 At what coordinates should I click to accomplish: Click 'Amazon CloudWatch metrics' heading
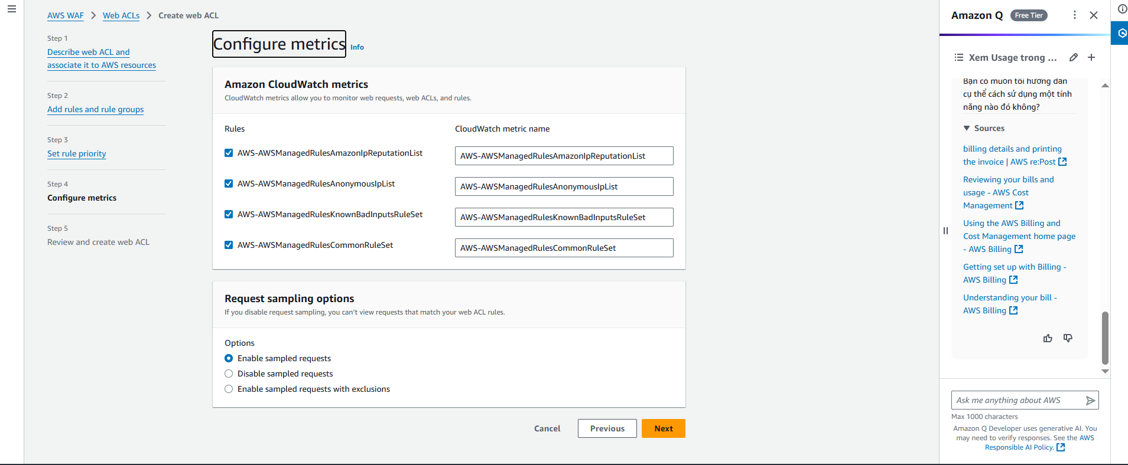(x=296, y=84)
